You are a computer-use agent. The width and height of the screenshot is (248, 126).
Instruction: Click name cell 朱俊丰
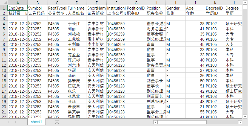(x=77, y=107)
